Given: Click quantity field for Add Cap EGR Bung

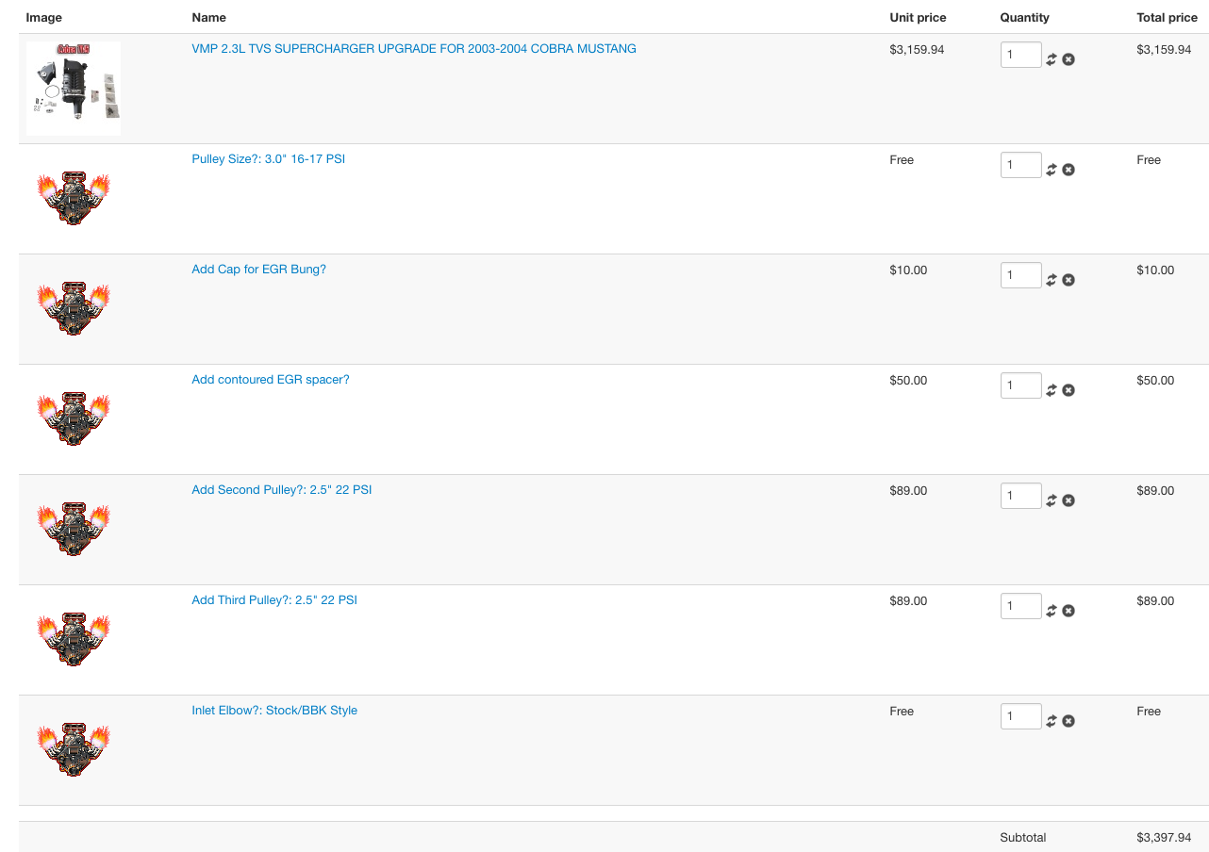Looking at the screenshot, I should click(1020, 276).
